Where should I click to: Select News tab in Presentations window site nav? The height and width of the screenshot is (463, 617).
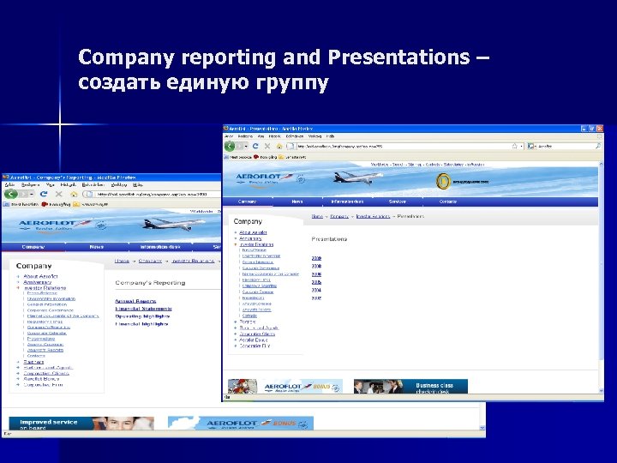[297, 201]
